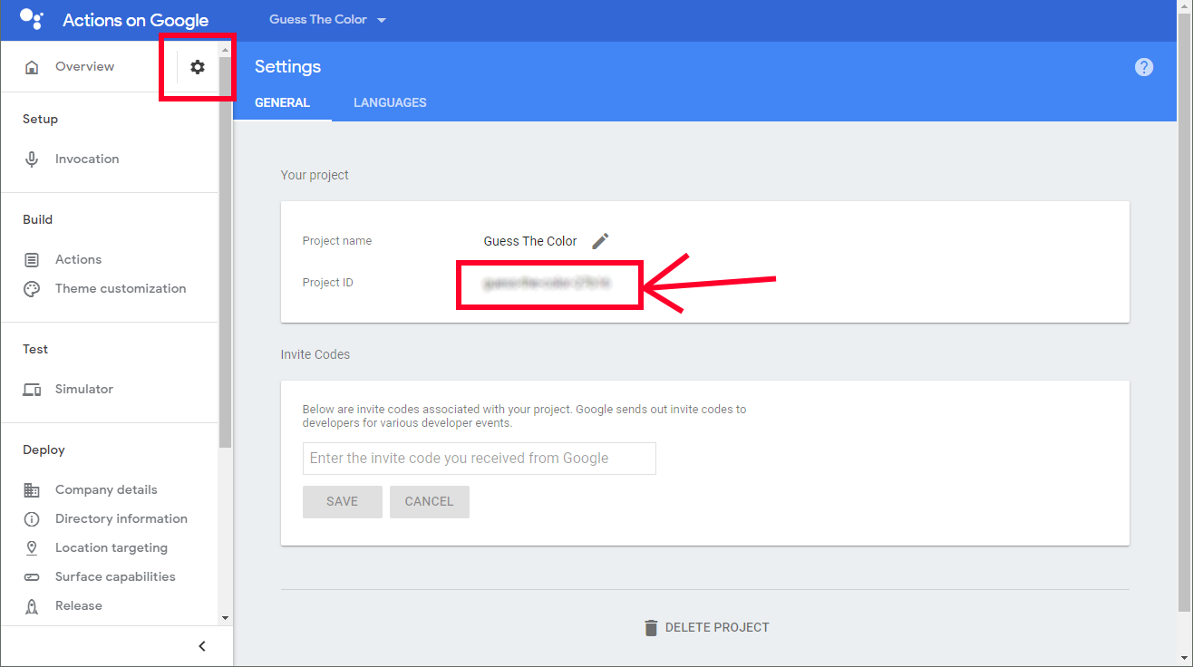Click the sidebar scroll down arrow
Image resolution: width=1193 pixels, height=667 pixels.
pyautogui.click(x=225, y=618)
